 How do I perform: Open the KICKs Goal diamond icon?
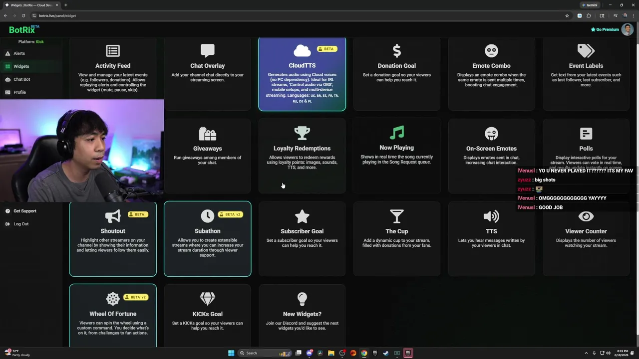[208, 299]
